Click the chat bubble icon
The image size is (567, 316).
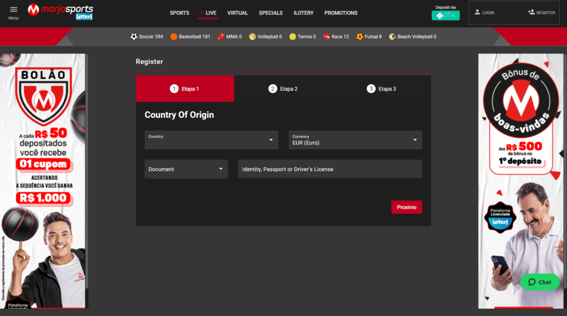tap(532, 282)
